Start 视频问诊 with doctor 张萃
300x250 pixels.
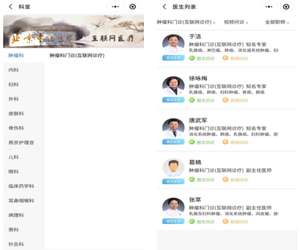point(235,221)
